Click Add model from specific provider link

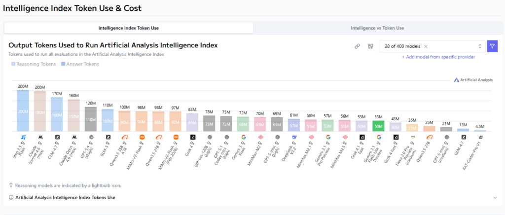click(x=438, y=57)
